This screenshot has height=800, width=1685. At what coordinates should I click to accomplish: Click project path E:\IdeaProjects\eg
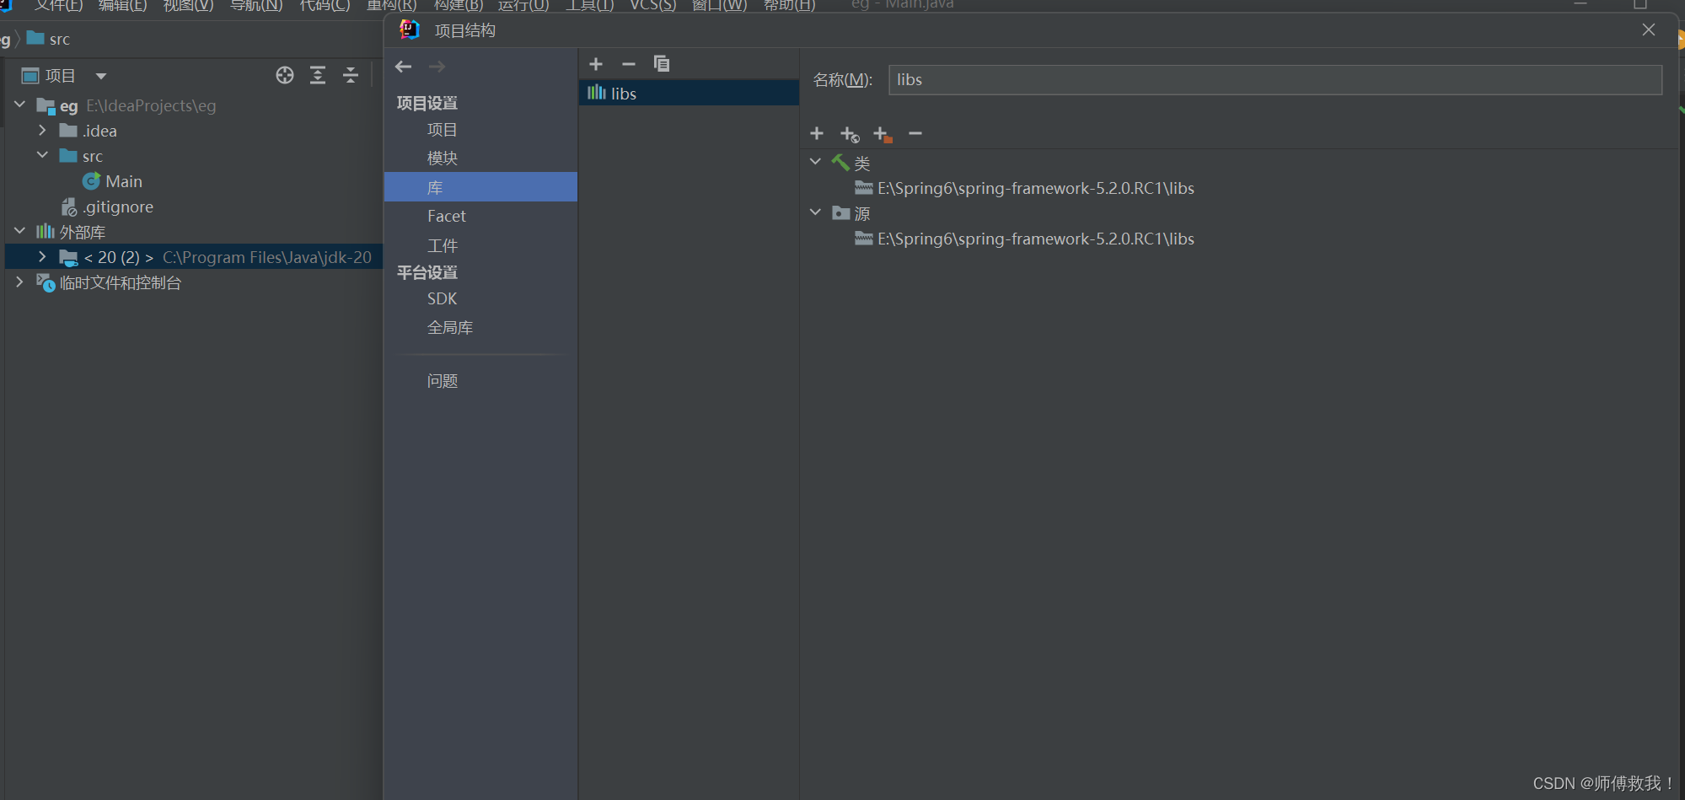point(151,105)
